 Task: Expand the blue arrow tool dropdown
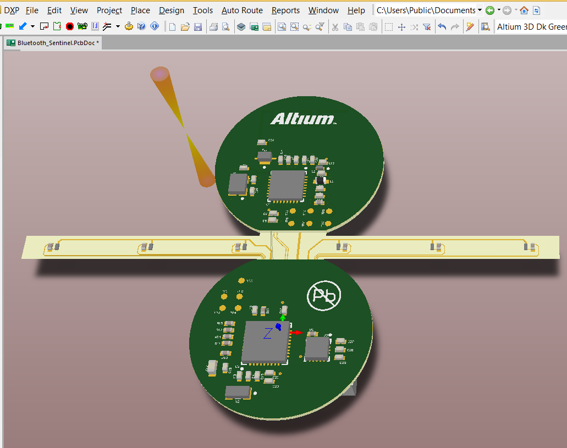pos(32,26)
